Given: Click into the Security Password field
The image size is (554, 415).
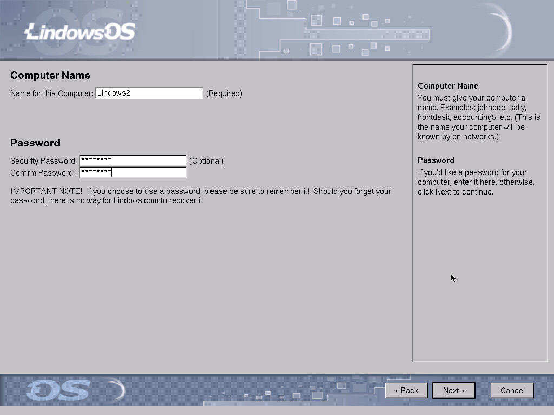Looking at the screenshot, I should [133, 160].
